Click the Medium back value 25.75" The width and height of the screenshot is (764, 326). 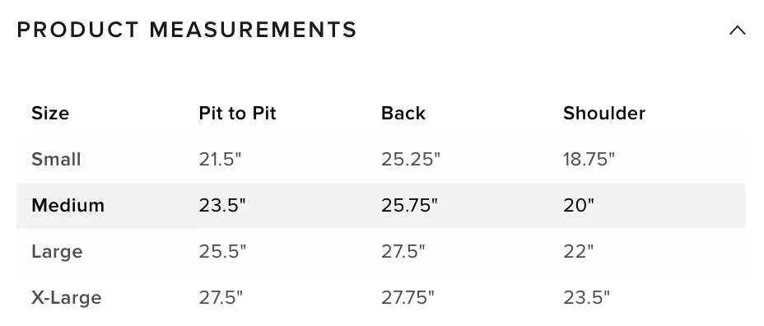409,205
